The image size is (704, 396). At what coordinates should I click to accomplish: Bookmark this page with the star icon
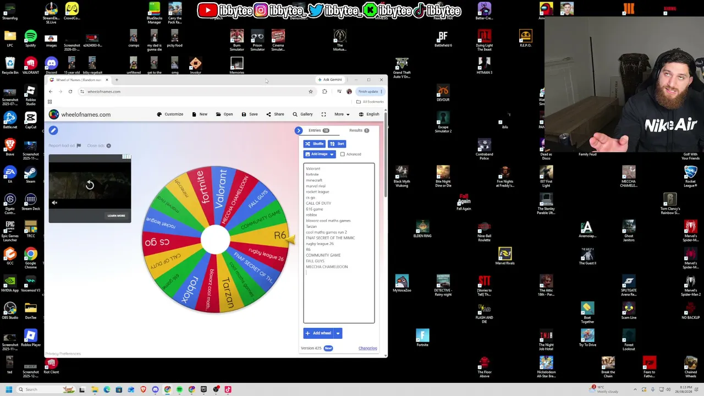pos(311,92)
